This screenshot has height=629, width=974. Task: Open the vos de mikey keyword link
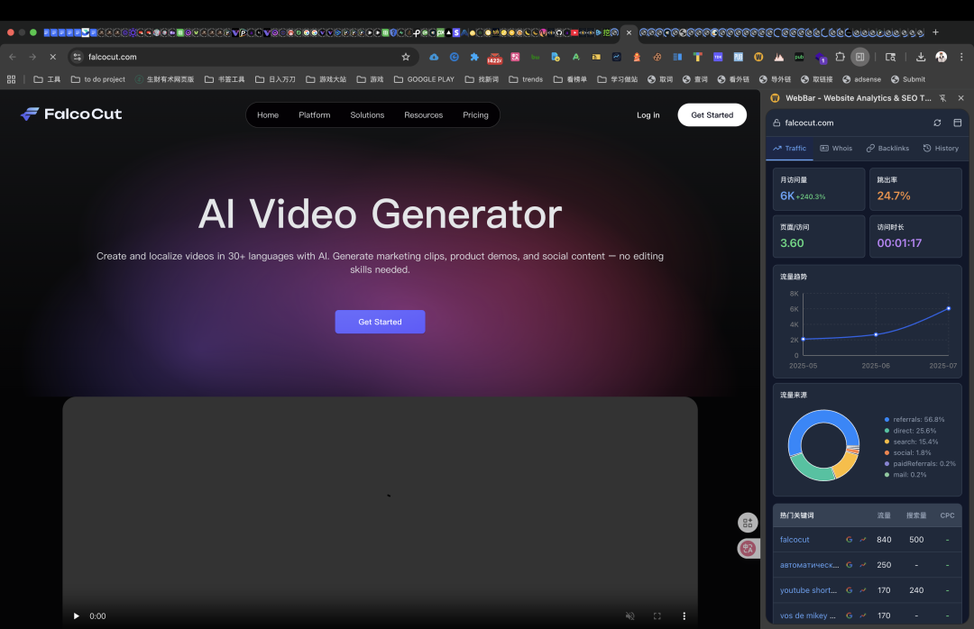pos(807,615)
